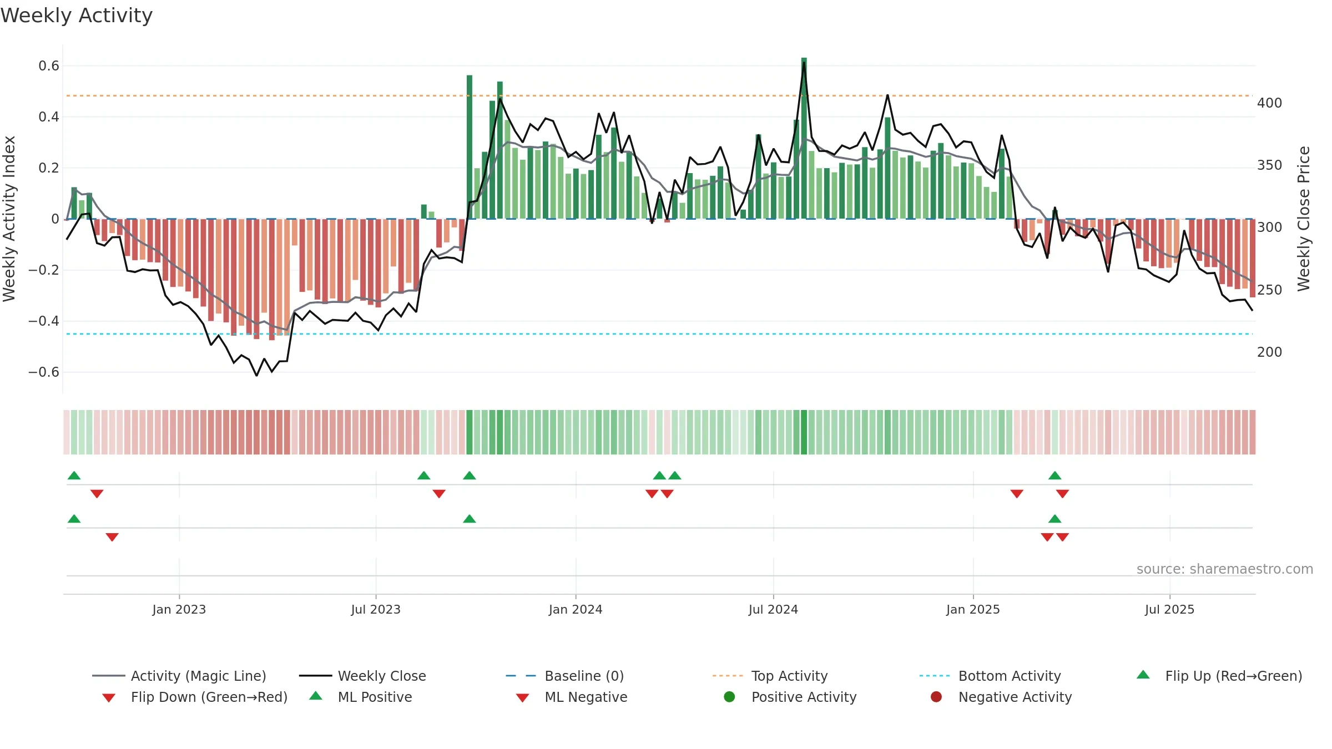Screen dimensions: 1332x749
Task: Click the Weekly Activity chart title
Action: pyautogui.click(x=77, y=16)
